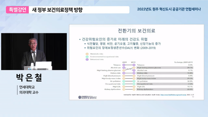Click the 2019 Air pollution rank circle
The image size is (208, 117).
(x=134, y=81)
